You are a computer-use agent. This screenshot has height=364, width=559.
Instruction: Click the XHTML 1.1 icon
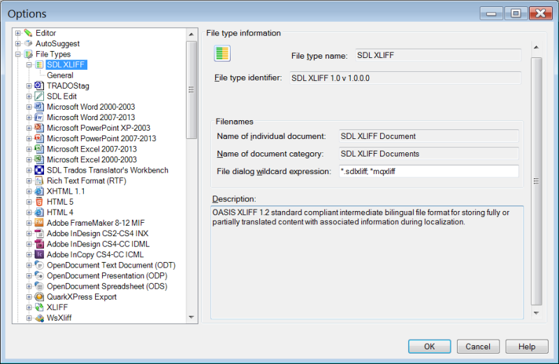point(39,191)
